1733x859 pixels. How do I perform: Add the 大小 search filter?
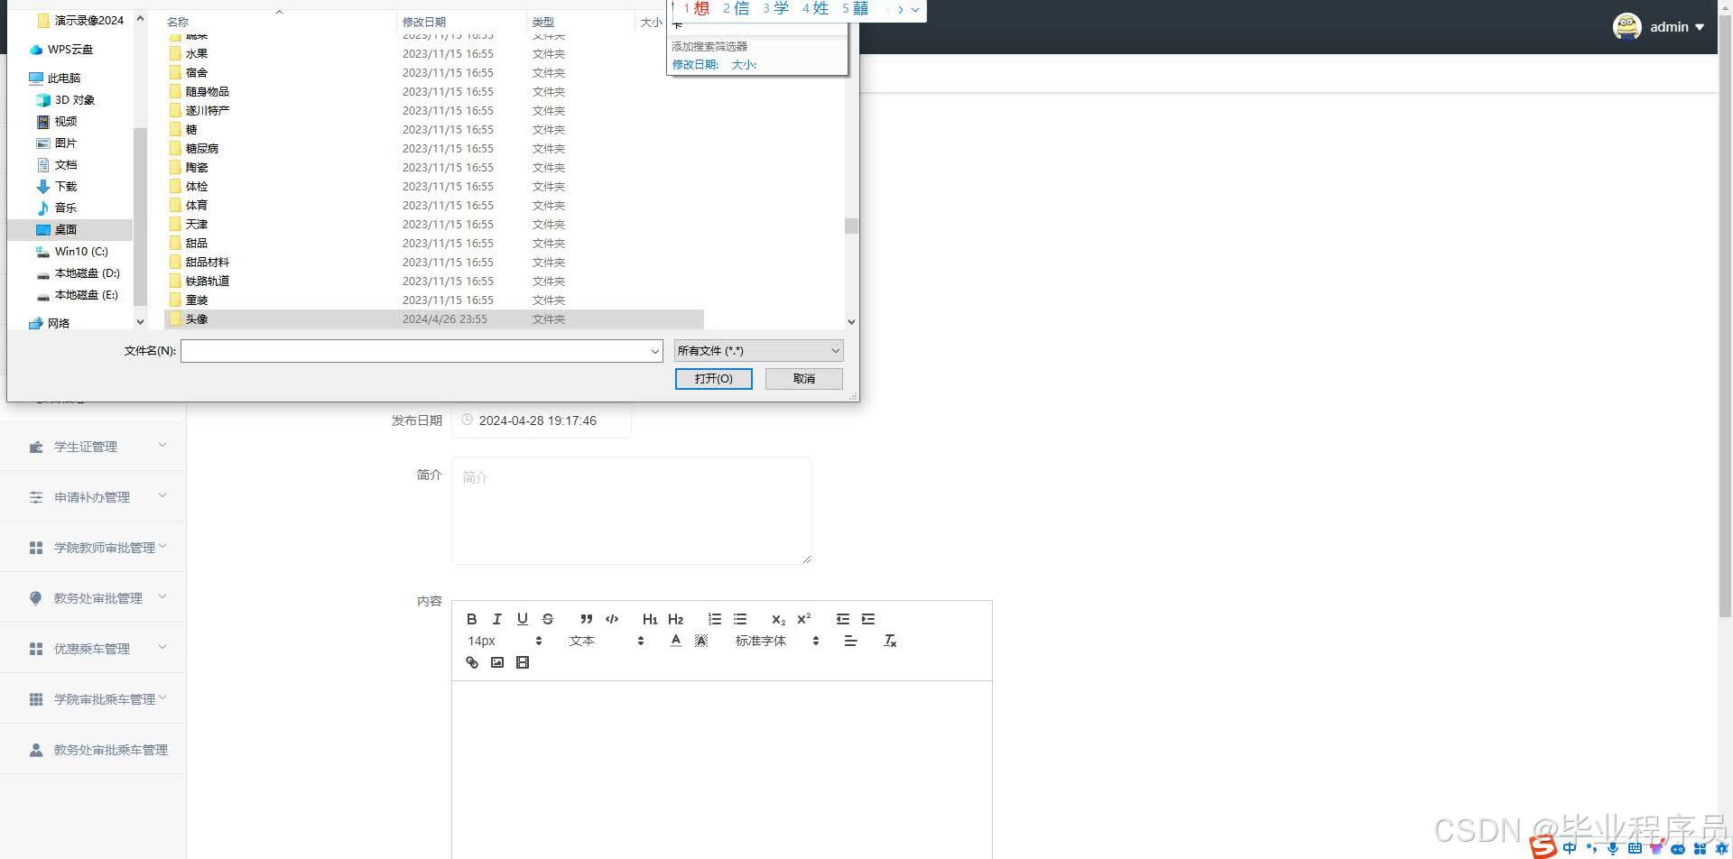pyautogui.click(x=744, y=65)
